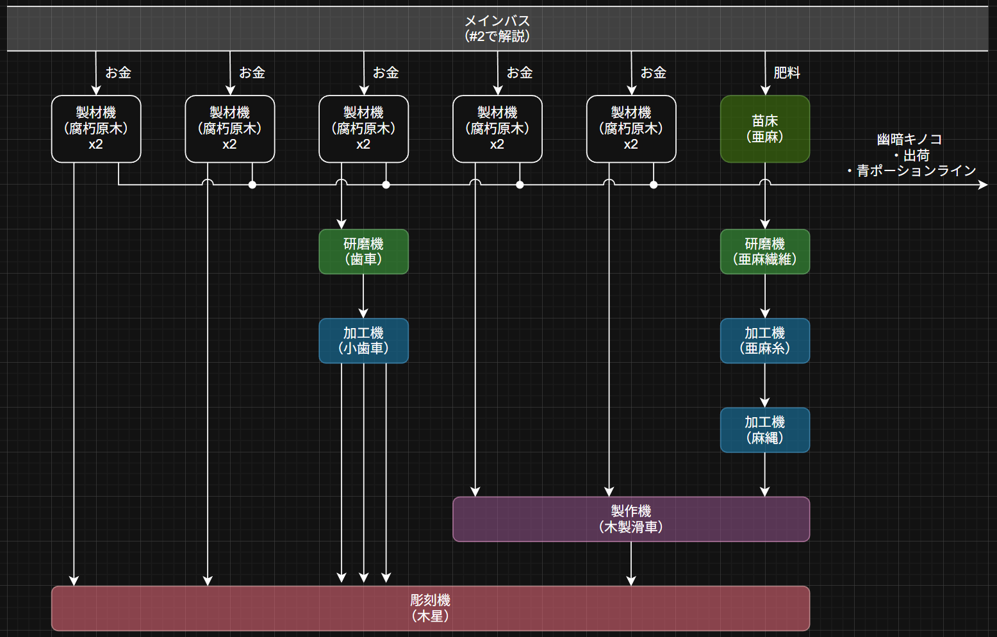Click the arrowhead ending the 青ポーションライン output line
This screenshot has height=637, width=997.
(983, 185)
